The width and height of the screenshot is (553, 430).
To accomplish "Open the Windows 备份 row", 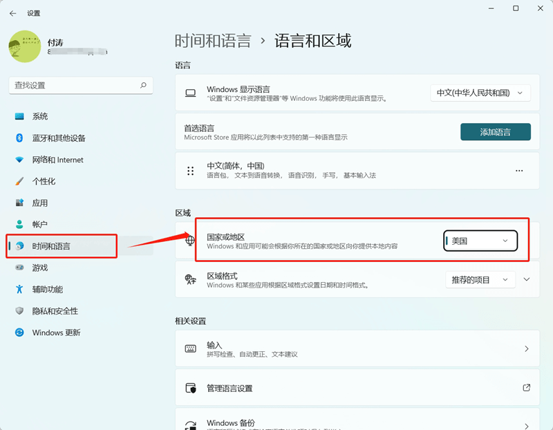I will pos(357,419).
